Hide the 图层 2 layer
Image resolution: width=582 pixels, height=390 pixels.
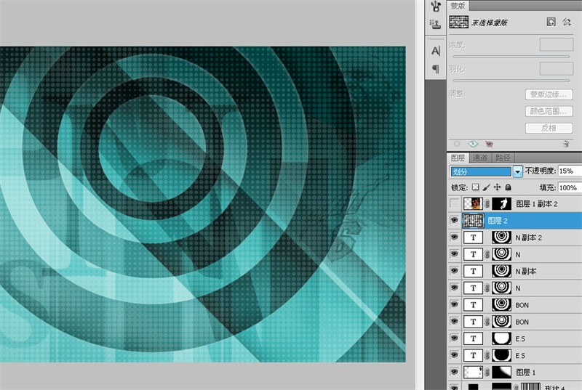coord(455,220)
